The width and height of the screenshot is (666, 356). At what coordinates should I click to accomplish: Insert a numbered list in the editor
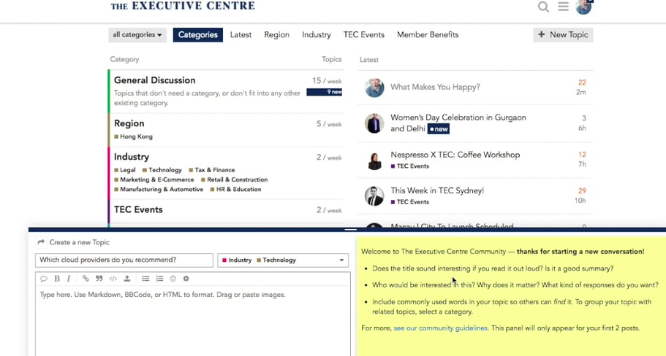[x=159, y=279]
